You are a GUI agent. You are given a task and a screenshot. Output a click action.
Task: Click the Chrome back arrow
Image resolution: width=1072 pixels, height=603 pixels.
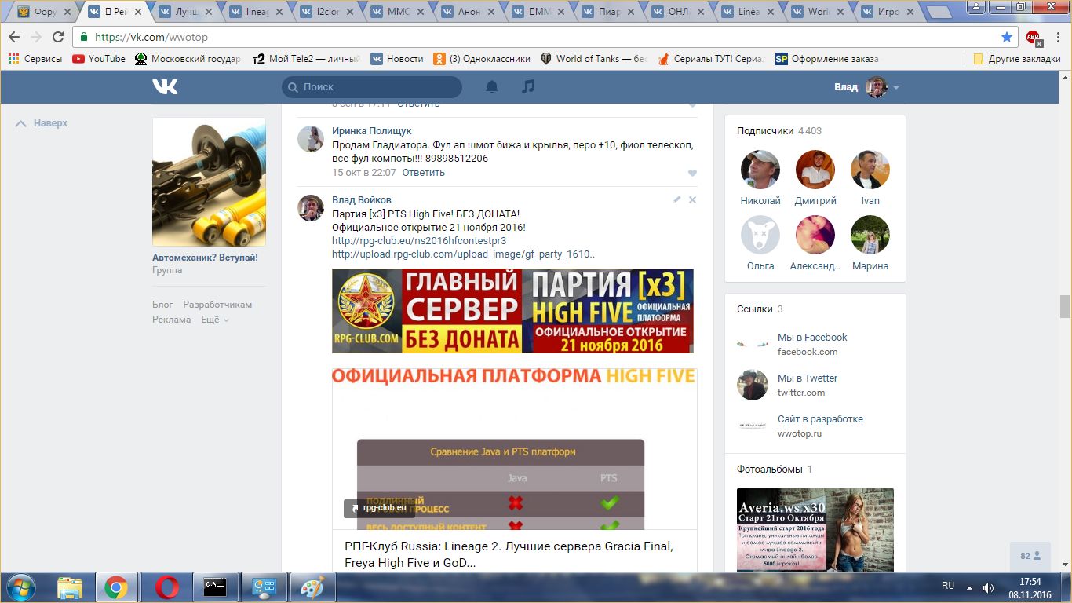pyautogui.click(x=14, y=37)
